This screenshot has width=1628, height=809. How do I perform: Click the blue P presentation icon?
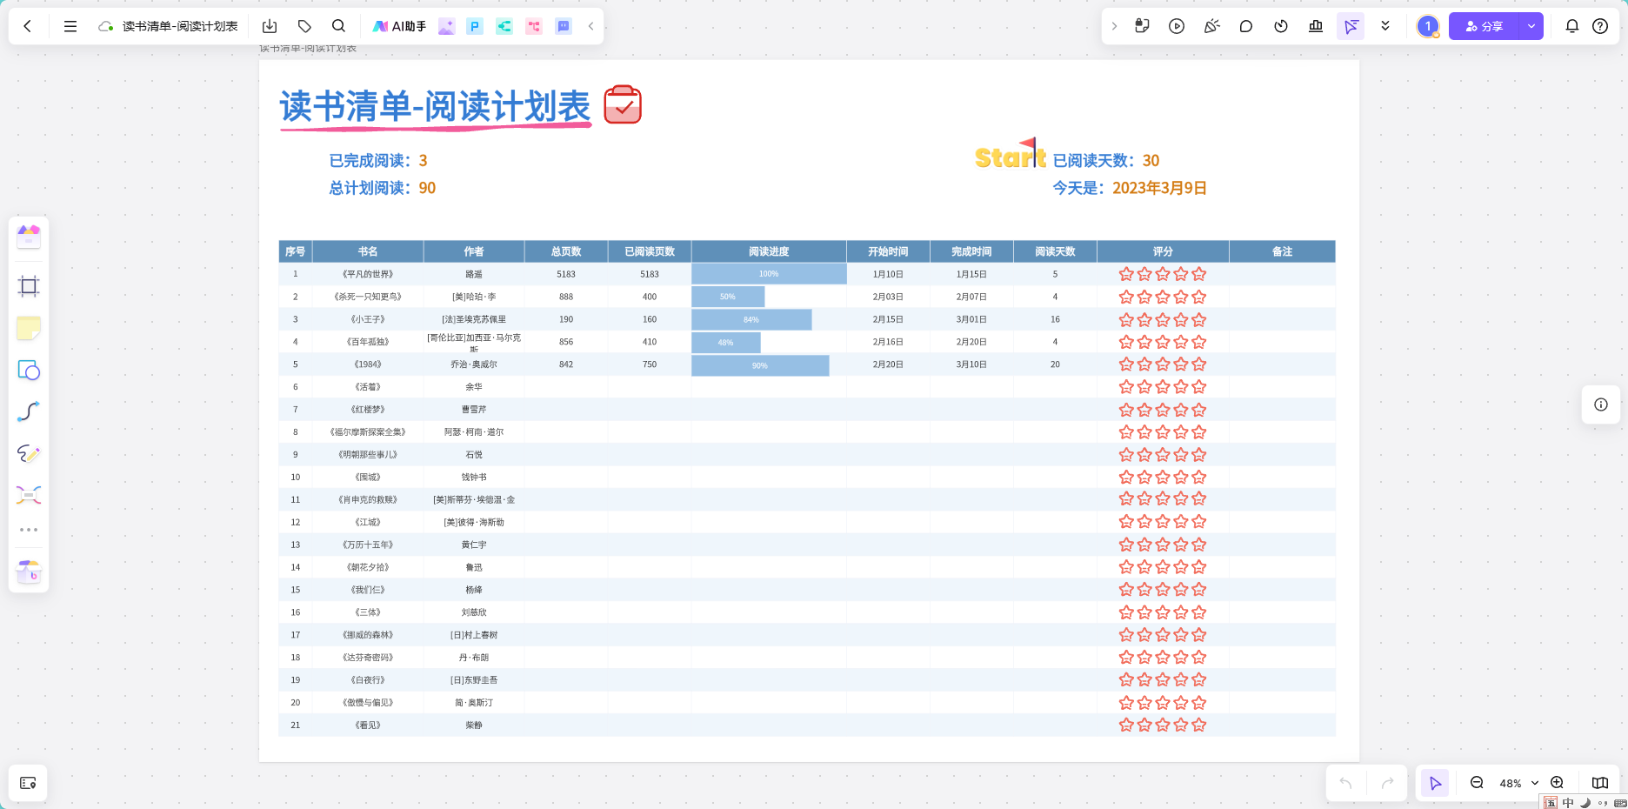[x=475, y=26]
